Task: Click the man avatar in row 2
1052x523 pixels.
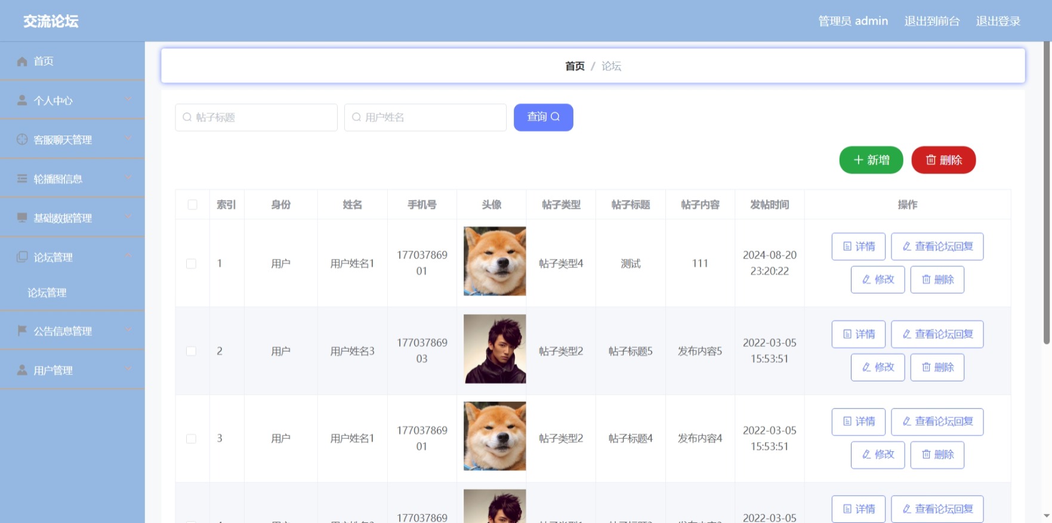Action: pos(495,349)
